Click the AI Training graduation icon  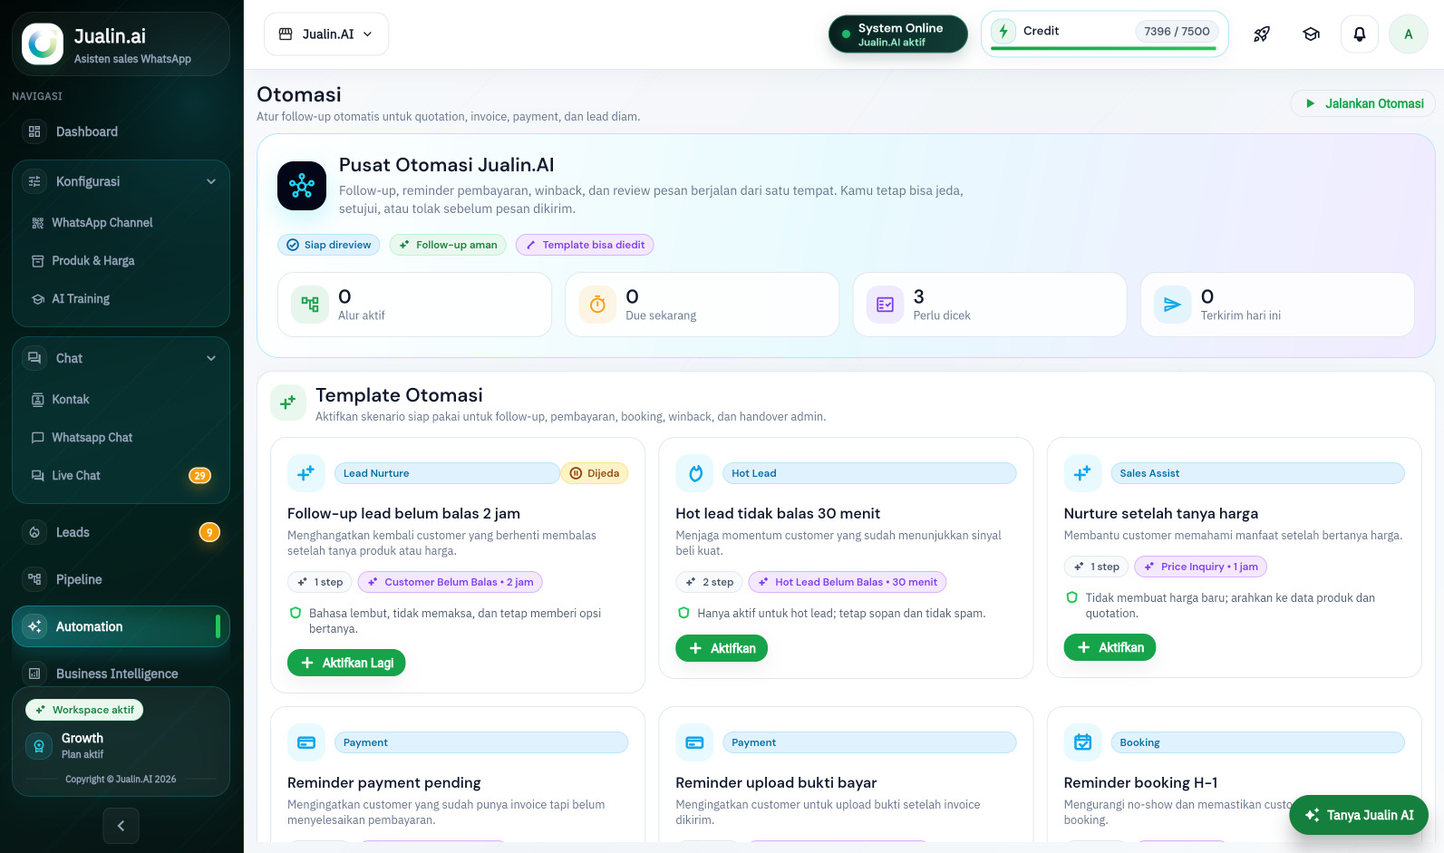click(38, 299)
